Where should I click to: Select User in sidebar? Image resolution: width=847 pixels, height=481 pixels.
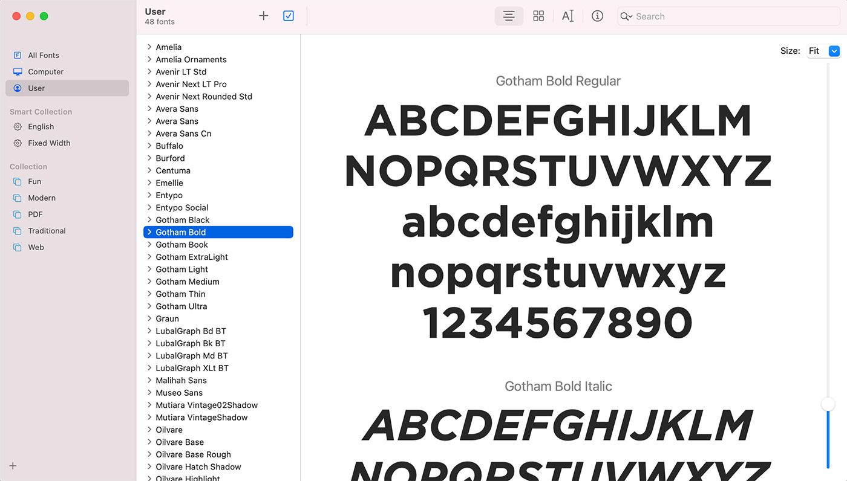click(x=67, y=88)
